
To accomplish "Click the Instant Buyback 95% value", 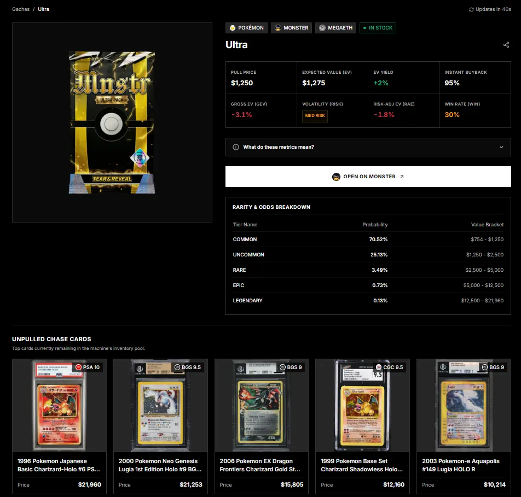I will pyautogui.click(x=452, y=83).
